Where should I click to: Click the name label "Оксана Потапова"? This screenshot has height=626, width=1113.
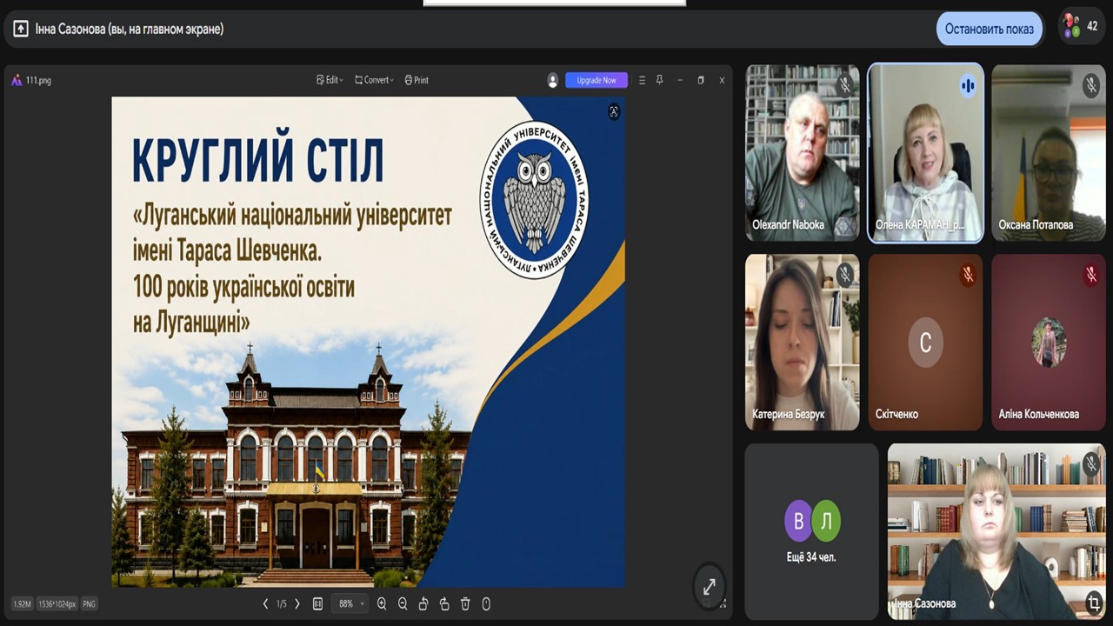(x=1036, y=224)
